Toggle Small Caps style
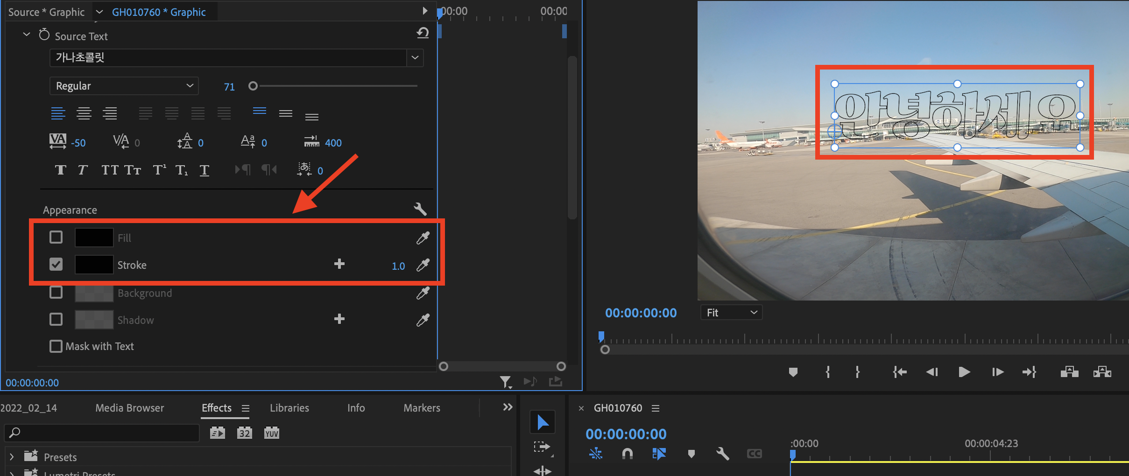 coord(133,170)
